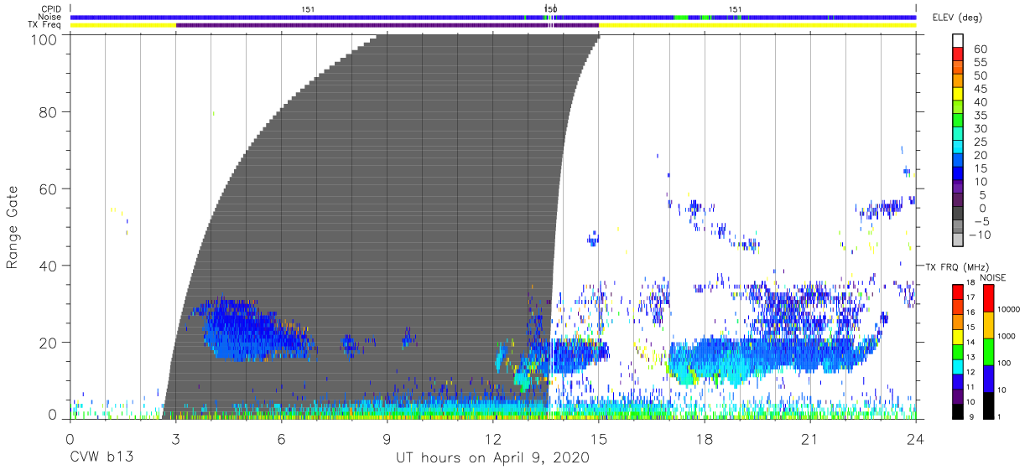Click the black NOISE swatch between 1 and 10
Viewport: 1030px width, 475px height.
(x=988, y=405)
